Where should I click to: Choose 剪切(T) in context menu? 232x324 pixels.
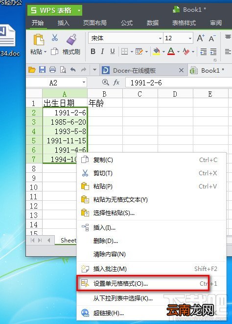(151, 173)
